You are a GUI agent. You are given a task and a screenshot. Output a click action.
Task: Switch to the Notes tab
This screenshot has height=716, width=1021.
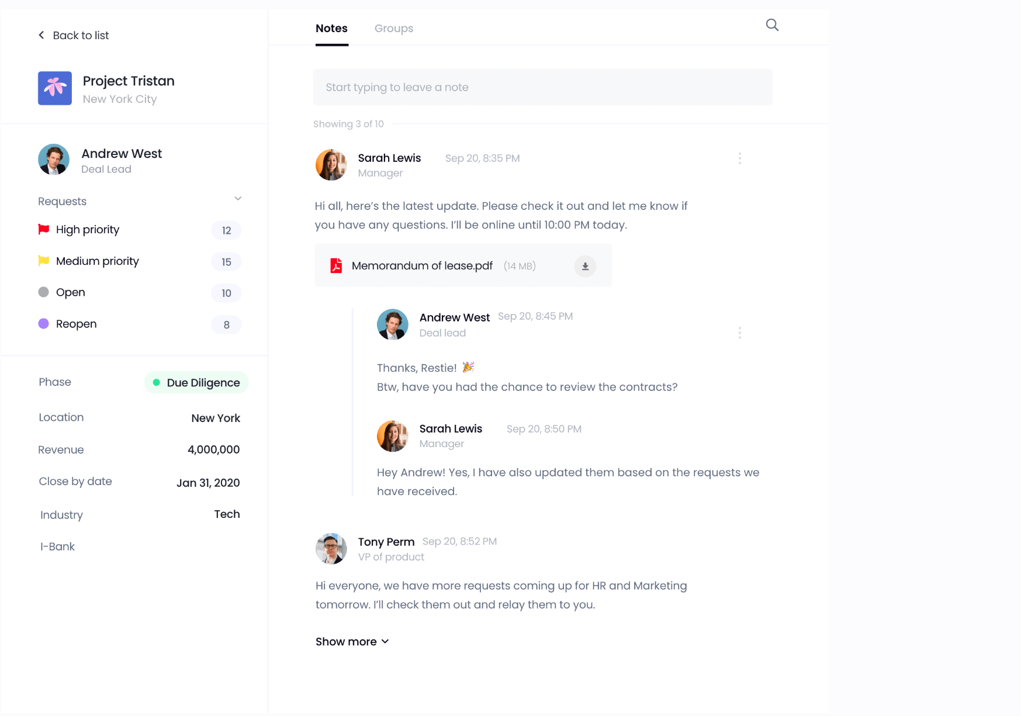point(331,28)
